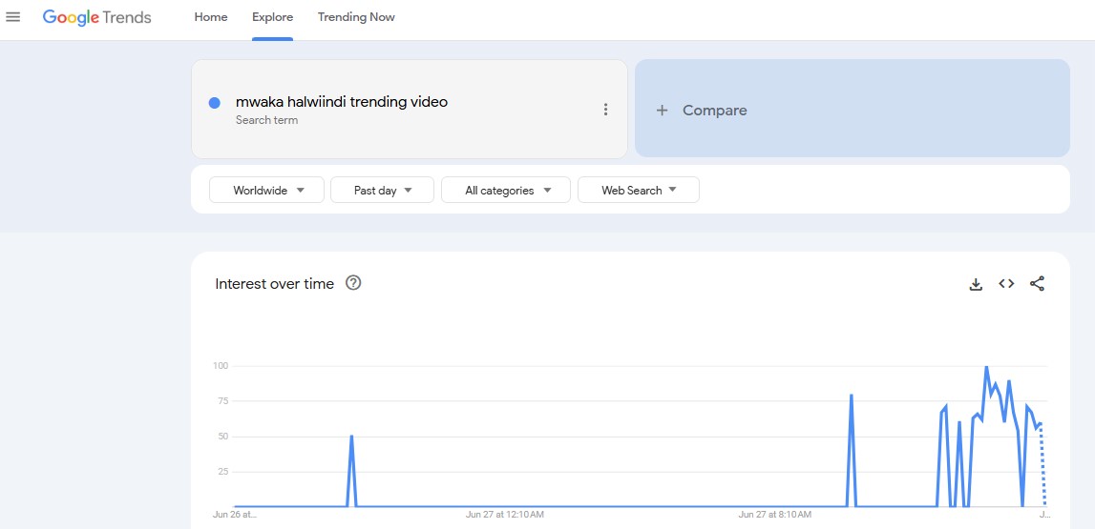Screen dimensions: 1095x529
Task: Click the help icon beside Interest over time
Action: click(x=353, y=283)
